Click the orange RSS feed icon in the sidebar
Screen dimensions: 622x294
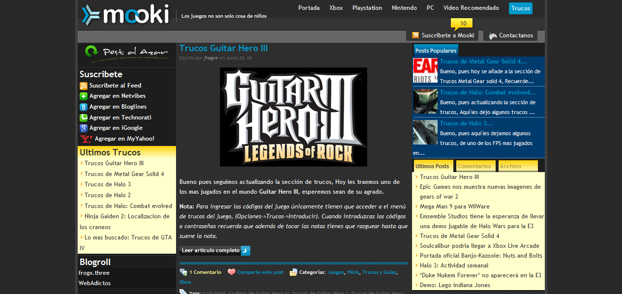84,86
